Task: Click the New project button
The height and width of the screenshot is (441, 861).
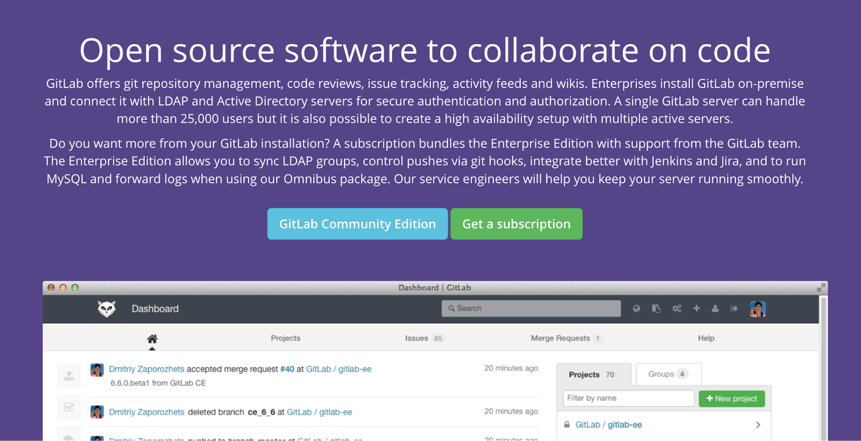Action: coord(732,399)
